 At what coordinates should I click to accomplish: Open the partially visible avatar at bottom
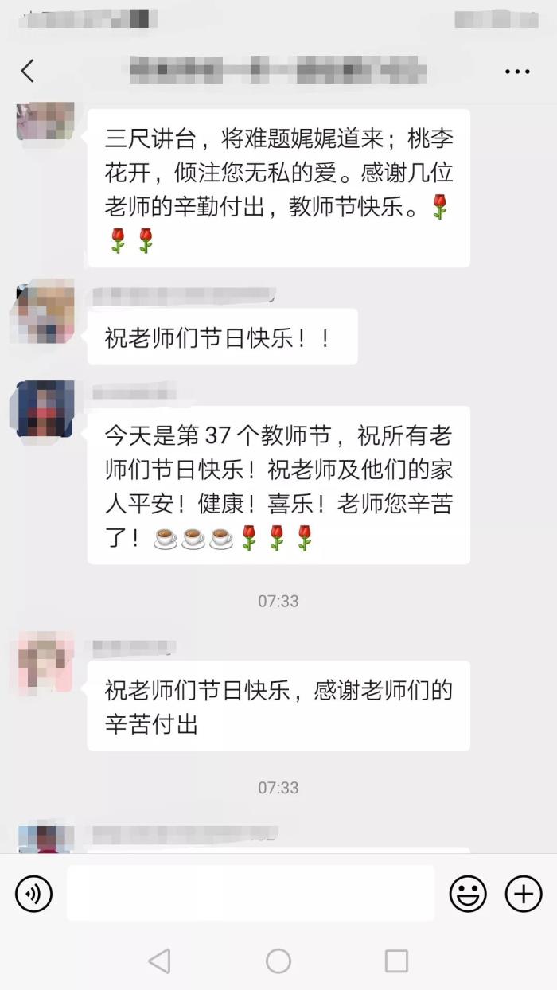point(45,840)
